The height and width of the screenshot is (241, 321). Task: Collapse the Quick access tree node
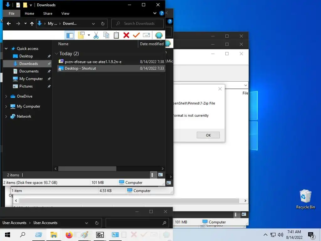(x=6, y=49)
